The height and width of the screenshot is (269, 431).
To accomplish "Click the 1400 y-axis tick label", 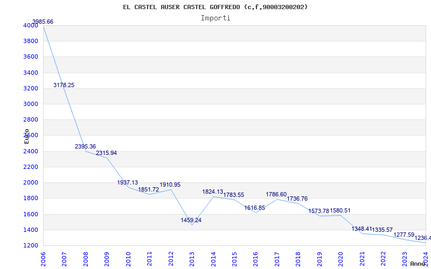I will (x=31, y=230).
